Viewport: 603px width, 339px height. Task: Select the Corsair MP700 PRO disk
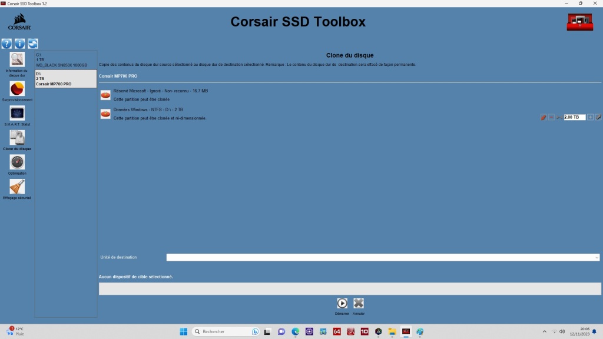[65, 79]
